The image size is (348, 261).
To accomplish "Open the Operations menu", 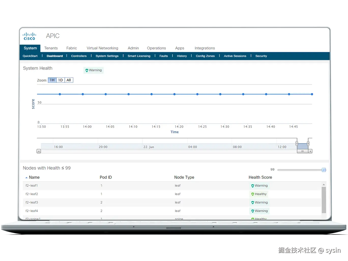I will pos(156,48).
